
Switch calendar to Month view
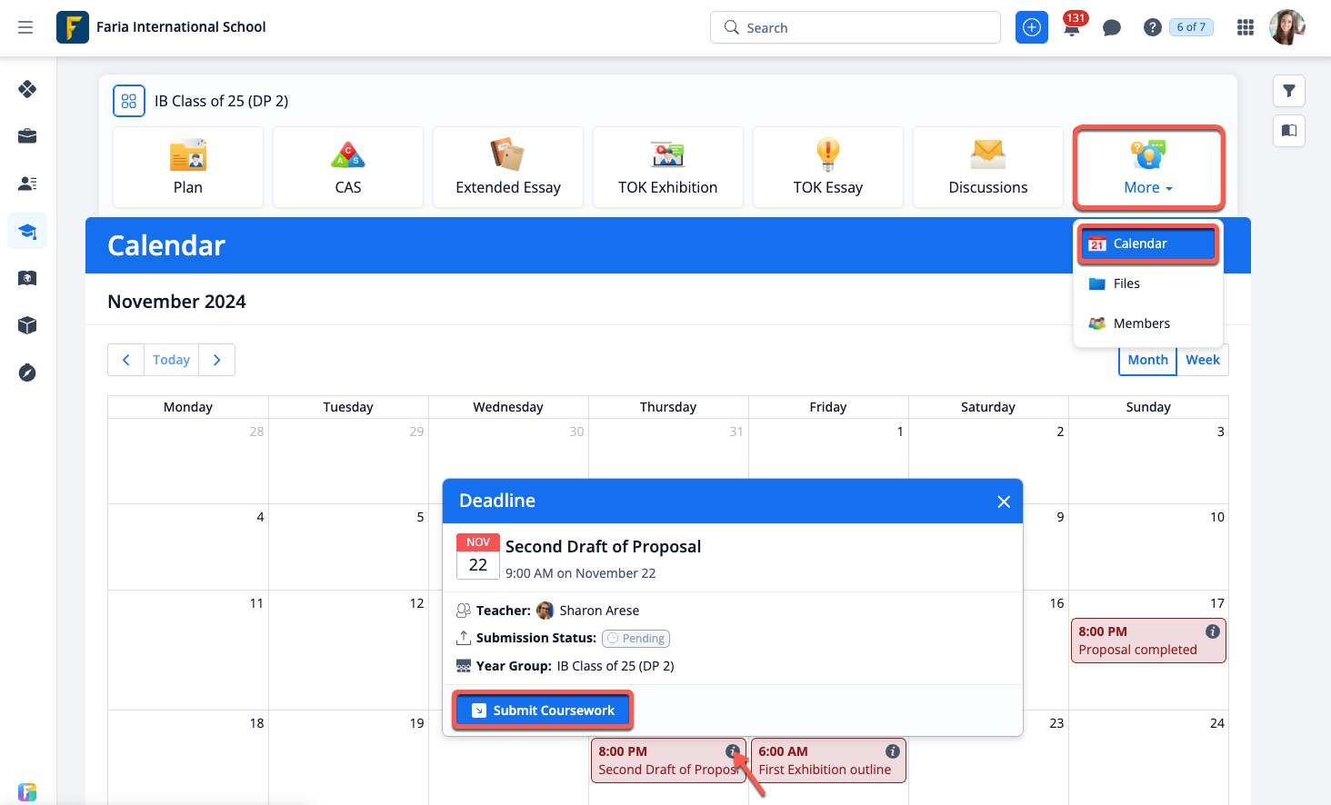coord(1147,360)
